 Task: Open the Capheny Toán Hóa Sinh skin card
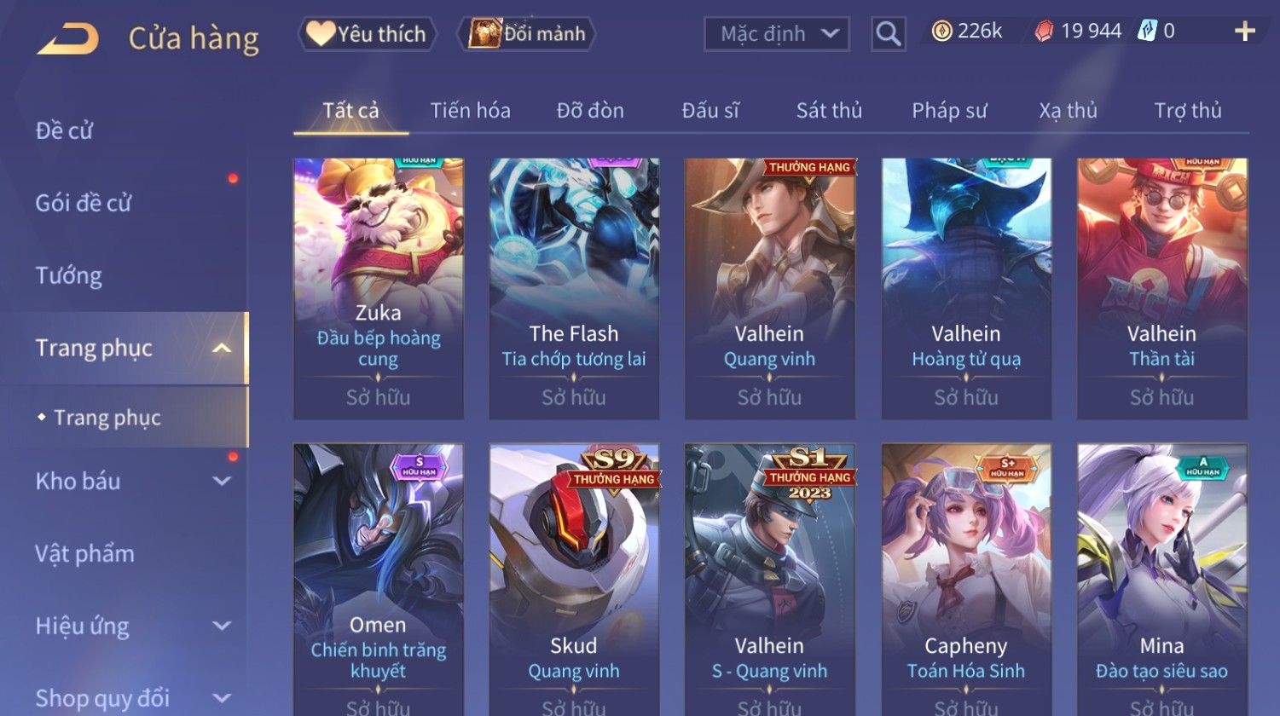tap(966, 580)
